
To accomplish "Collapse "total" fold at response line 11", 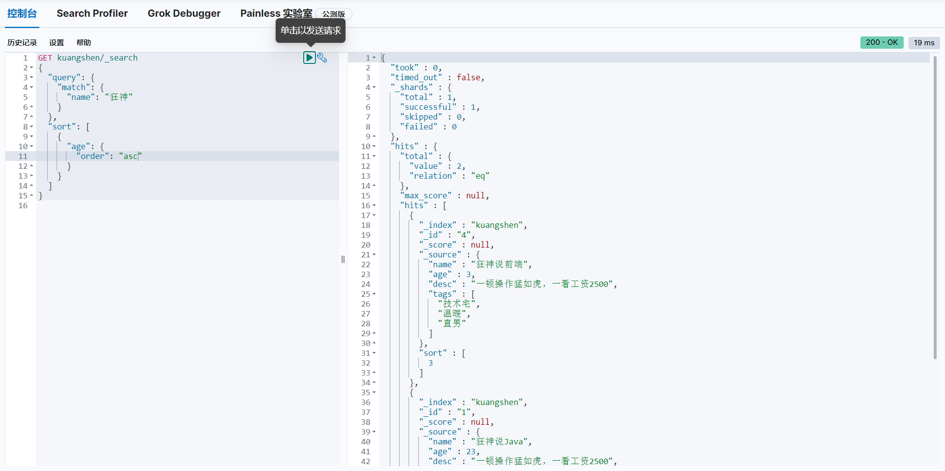I will [374, 156].
